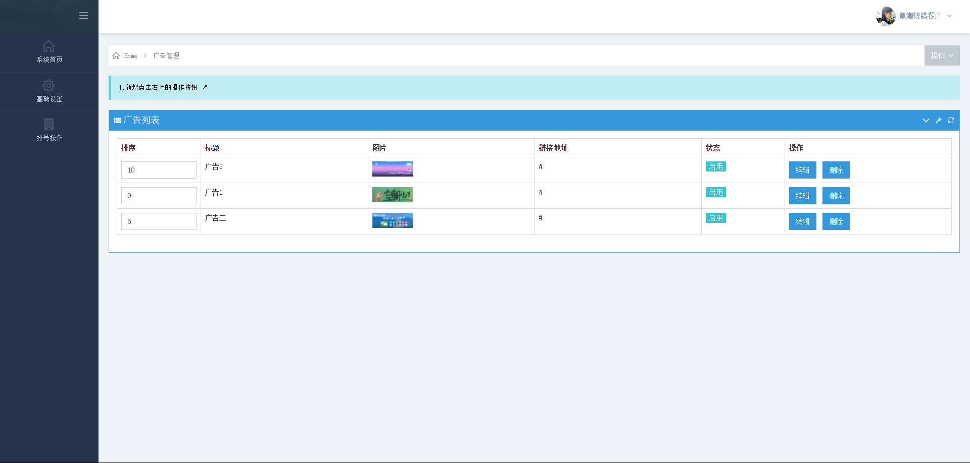
Task: Select 系统首页 menu label
Action: tap(50, 60)
